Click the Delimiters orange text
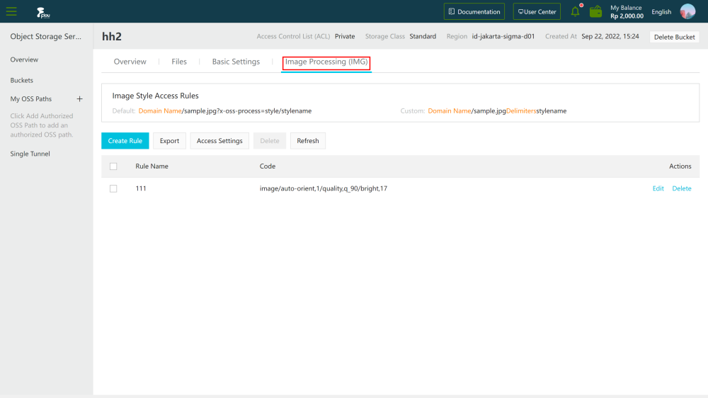The image size is (708, 398). click(x=521, y=111)
